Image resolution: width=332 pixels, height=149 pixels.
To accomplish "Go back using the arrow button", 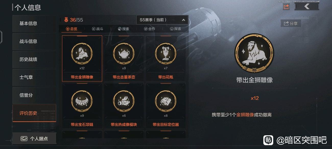I will [306, 7].
